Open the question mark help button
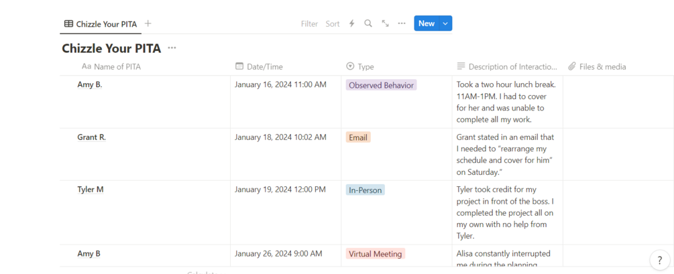 pyautogui.click(x=659, y=261)
